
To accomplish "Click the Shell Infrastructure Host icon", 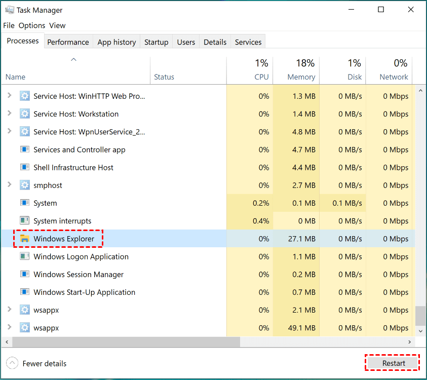I will coord(25,167).
